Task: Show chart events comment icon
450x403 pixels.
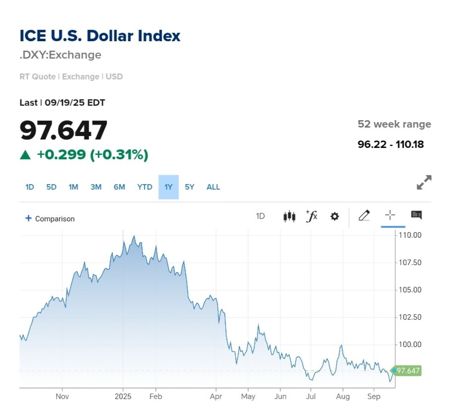Action: point(416,215)
